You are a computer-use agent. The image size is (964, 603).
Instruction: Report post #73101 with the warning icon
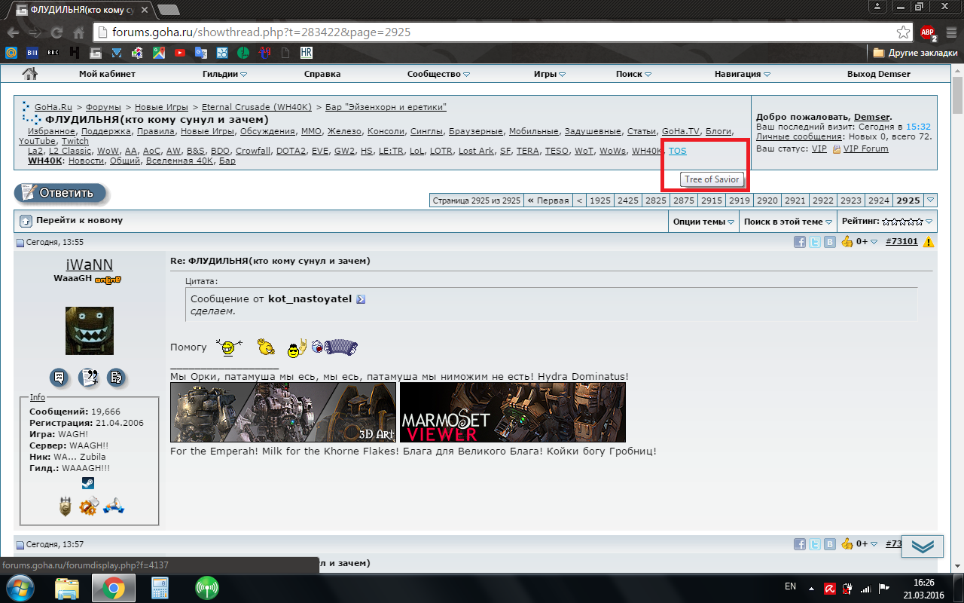929,242
